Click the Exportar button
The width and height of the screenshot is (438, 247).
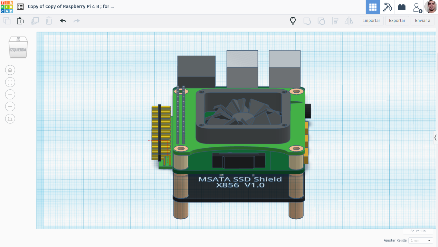pyautogui.click(x=397, y=21)
